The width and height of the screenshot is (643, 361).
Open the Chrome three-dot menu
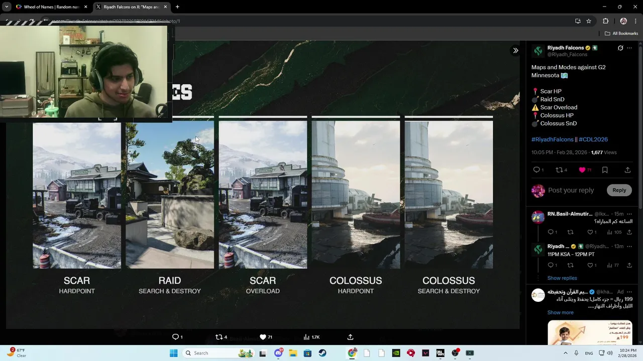click(635, 21)
